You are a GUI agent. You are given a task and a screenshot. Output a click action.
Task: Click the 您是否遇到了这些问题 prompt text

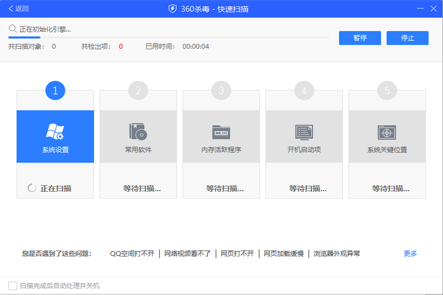(x=57, y=253)
